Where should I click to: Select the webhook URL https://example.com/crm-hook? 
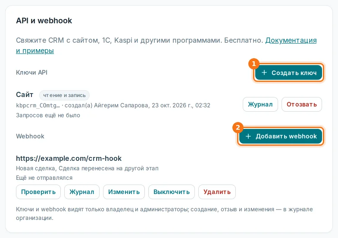(69, 159)
